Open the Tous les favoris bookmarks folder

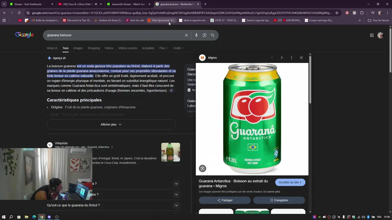pos(379,20)
